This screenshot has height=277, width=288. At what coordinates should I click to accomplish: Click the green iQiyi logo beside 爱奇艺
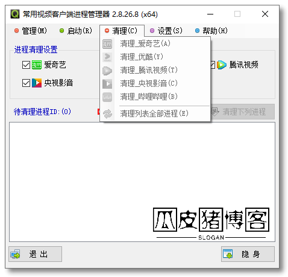pos(37,65)
